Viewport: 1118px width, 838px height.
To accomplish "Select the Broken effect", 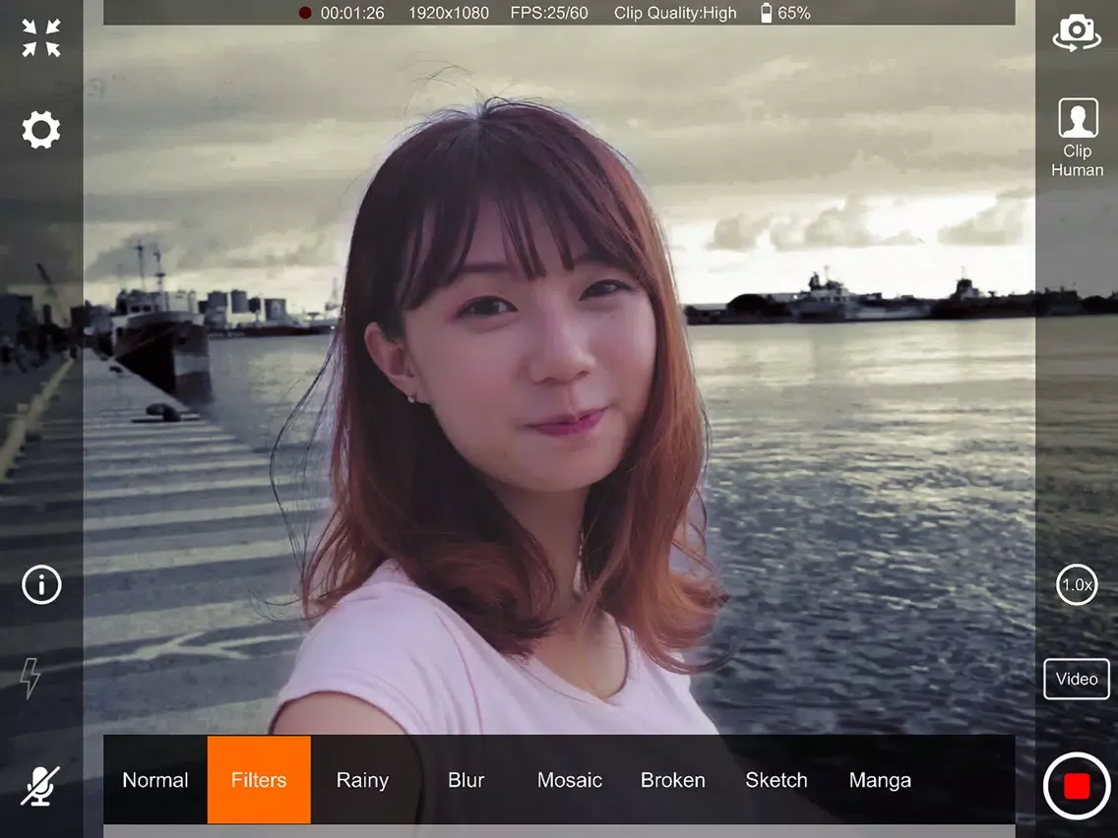I will point(673,780).
